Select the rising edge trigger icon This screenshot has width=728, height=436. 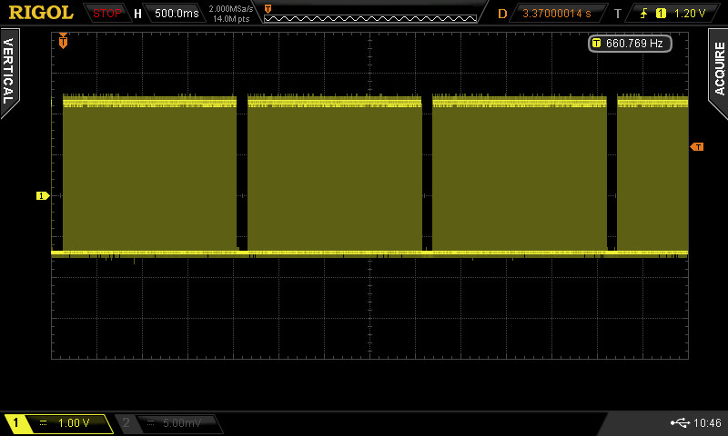tap(644, 14)
